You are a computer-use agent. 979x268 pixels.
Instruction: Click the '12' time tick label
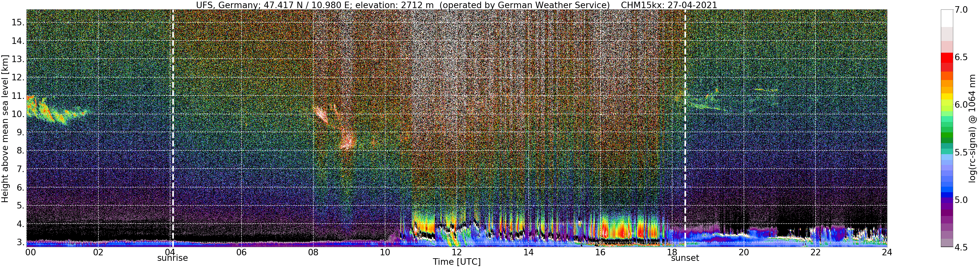pyautogui.click(x=456, y=252)
